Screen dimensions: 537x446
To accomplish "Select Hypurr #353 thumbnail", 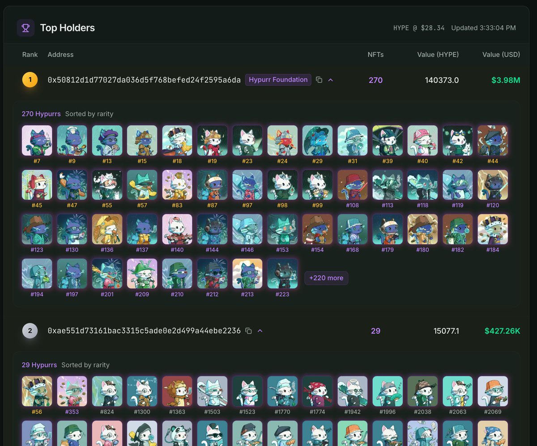I will 72,391.
